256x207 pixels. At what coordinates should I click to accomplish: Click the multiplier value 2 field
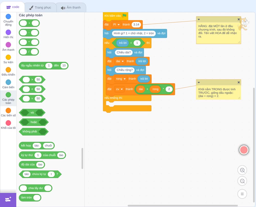pos(169,89)
